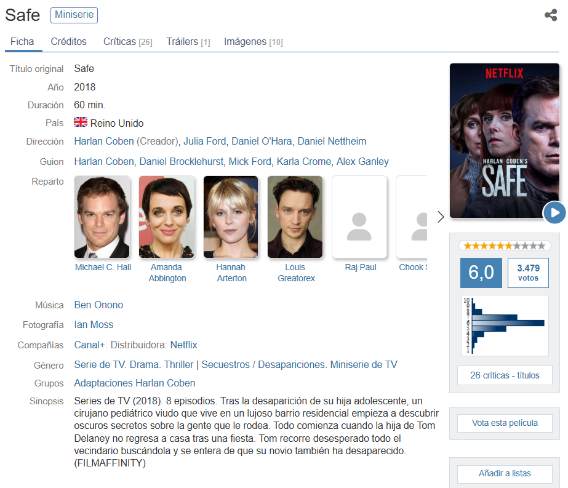The height and width of the screenshot is (488, 568).
Task: Open Hannah Arterton's photo
Action: [231, 217]
